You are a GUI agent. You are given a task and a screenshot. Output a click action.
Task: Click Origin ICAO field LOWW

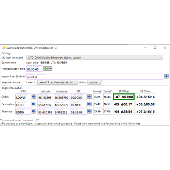(23, 97)
